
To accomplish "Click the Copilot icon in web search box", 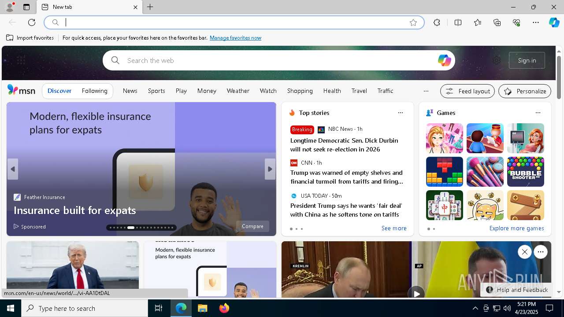I will 444,60.
